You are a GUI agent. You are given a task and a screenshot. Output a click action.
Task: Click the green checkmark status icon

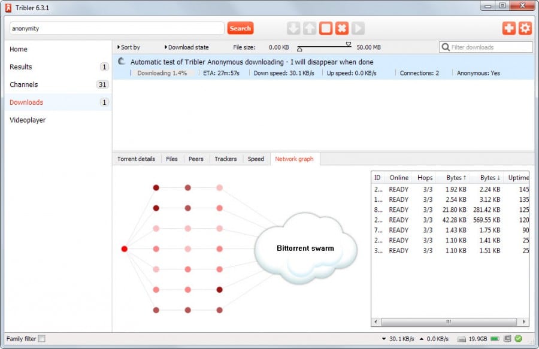point(518,339)
